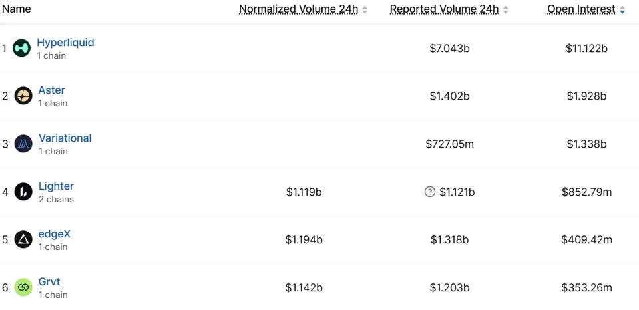The width and height of the screenshot is (639, 310).
Task: Click the question mark icon beside $1.121b
Action: pos(429,192)
